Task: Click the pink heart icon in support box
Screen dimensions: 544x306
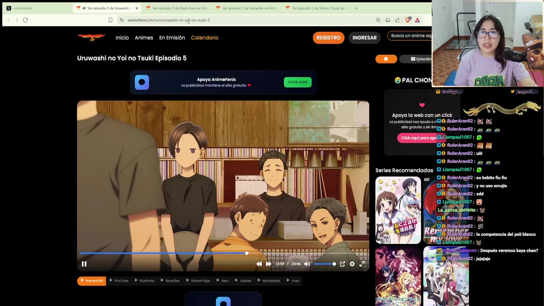Action: tap(422, 105)
